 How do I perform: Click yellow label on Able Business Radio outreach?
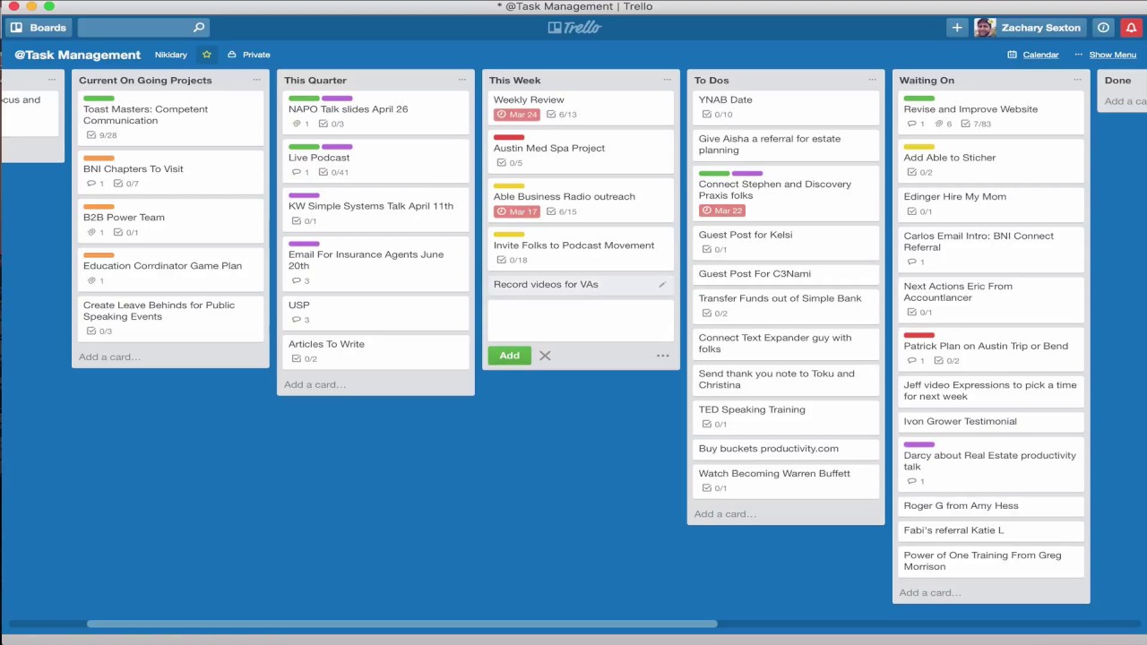tap(509, 186)
